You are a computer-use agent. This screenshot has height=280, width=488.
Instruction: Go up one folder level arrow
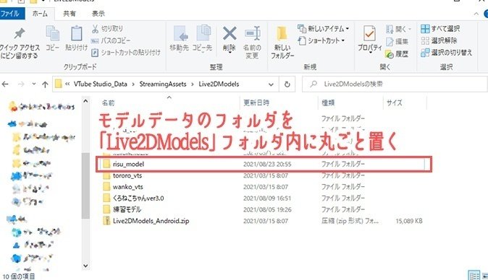pyautogui.click(x=45, y=84)
